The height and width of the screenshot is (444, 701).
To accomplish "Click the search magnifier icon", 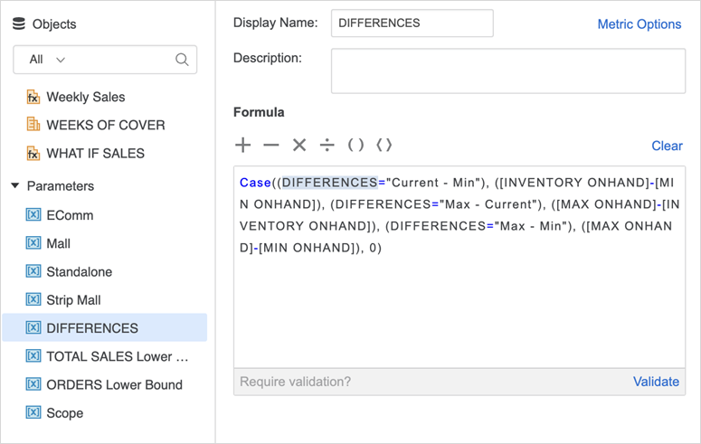I will [182, 60].
